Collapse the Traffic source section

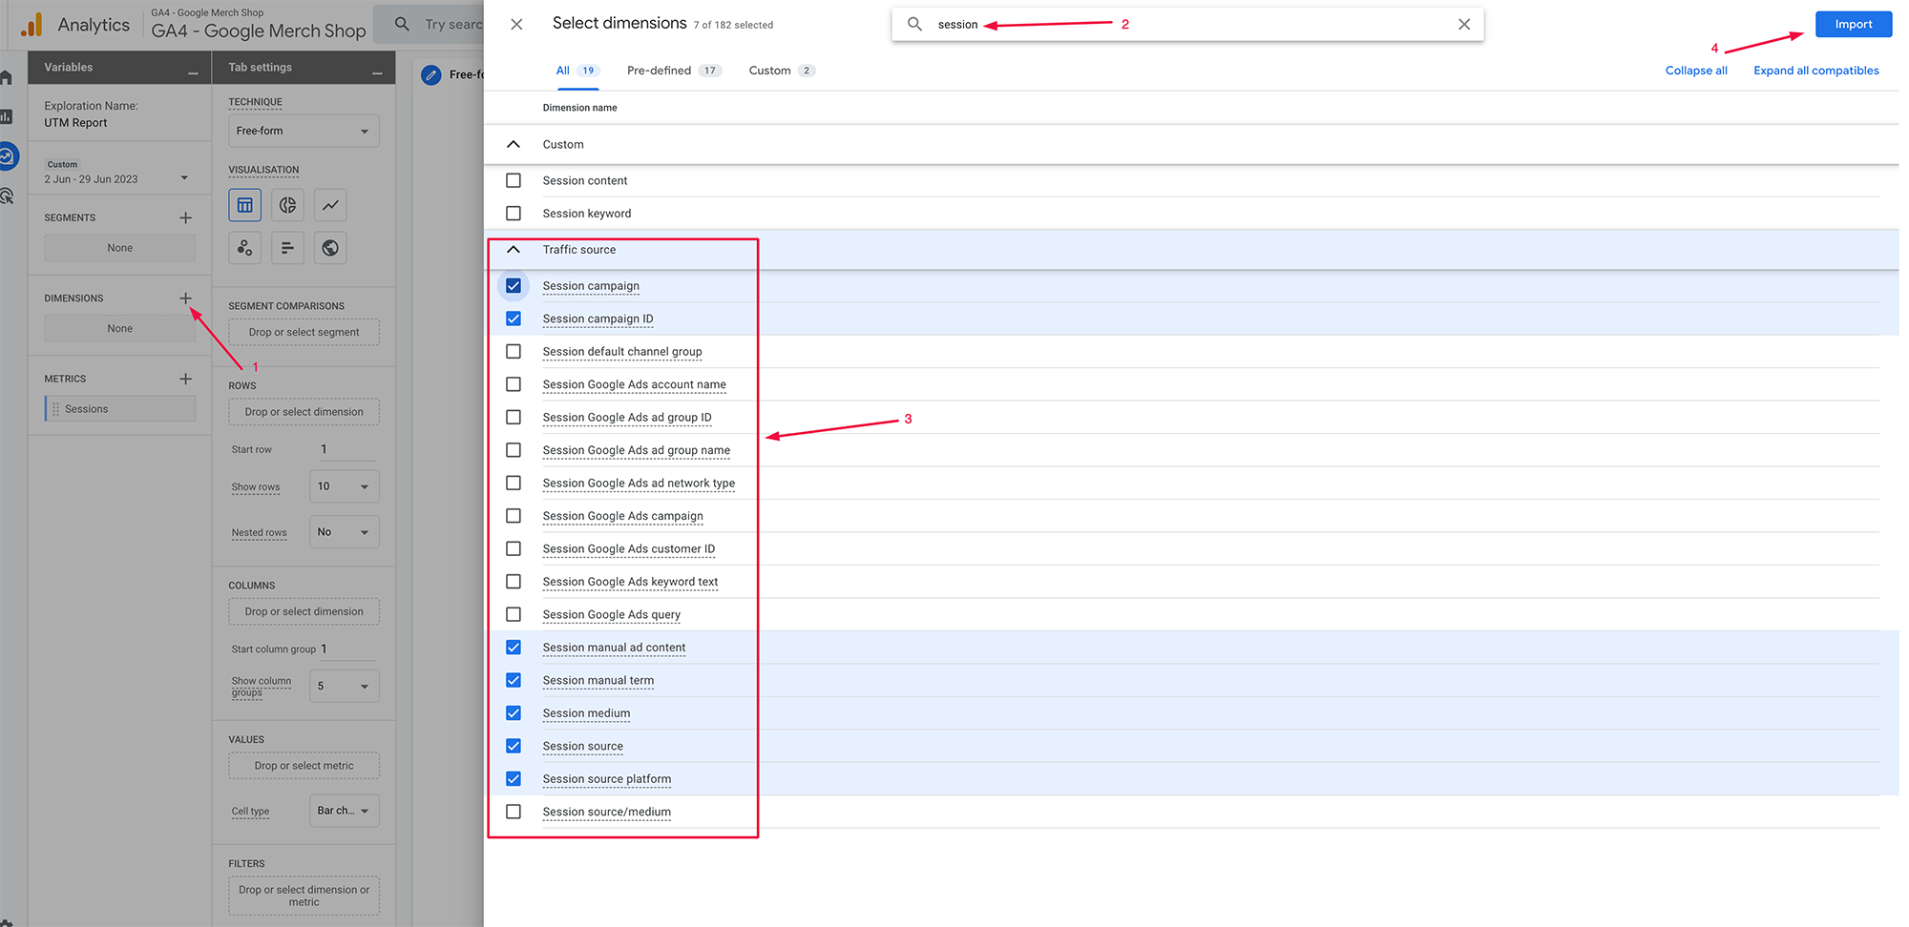tap(514, 249)
